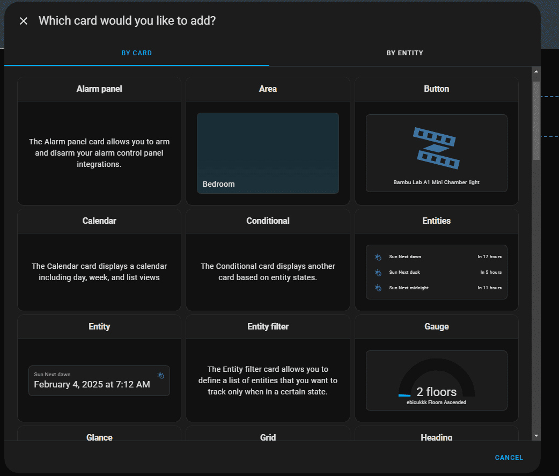Click the Gauge 2 floors preview

(436, 380)
